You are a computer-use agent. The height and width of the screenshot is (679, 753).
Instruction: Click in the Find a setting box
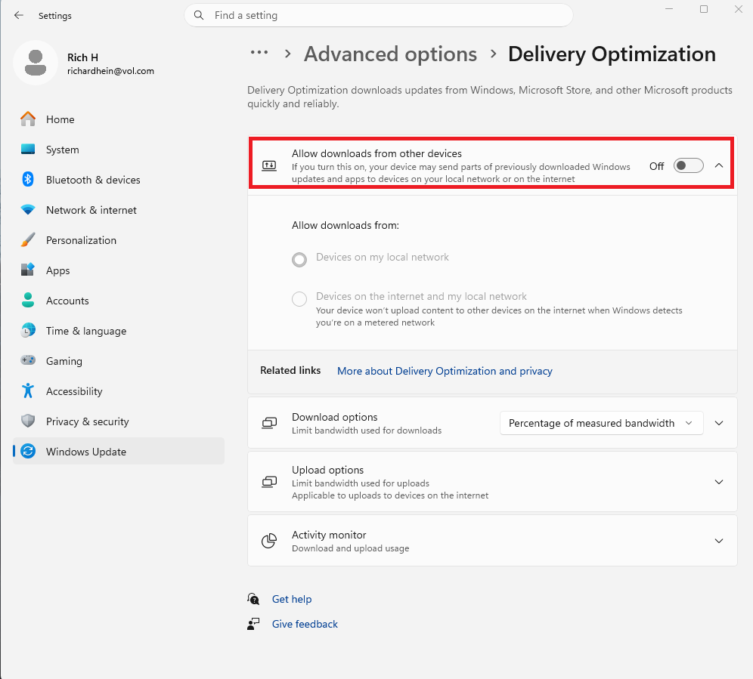pyautogui.click(x=379, y=15)
